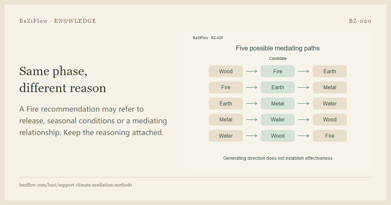Select the green Metal candidate box
391x205 pixels.
click(278, 103)
